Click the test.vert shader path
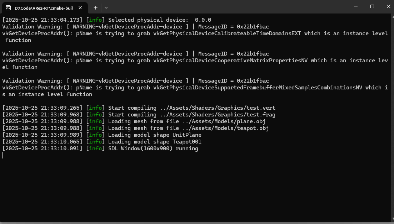 pyautogui.click(x=217, y=108)
